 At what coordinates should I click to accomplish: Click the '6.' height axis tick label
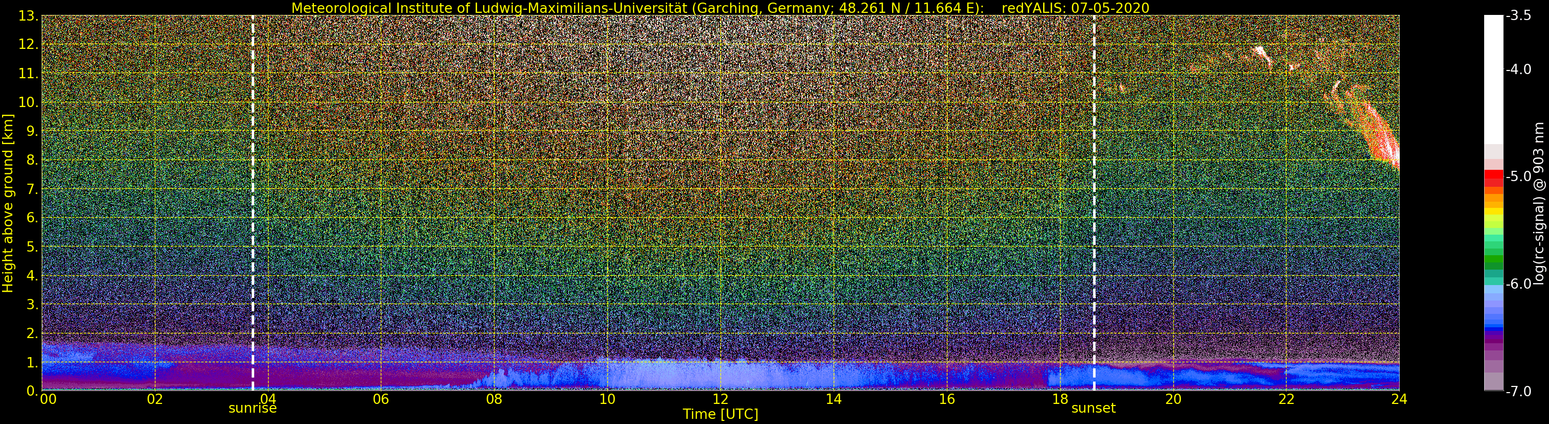(x=32, y=218)
